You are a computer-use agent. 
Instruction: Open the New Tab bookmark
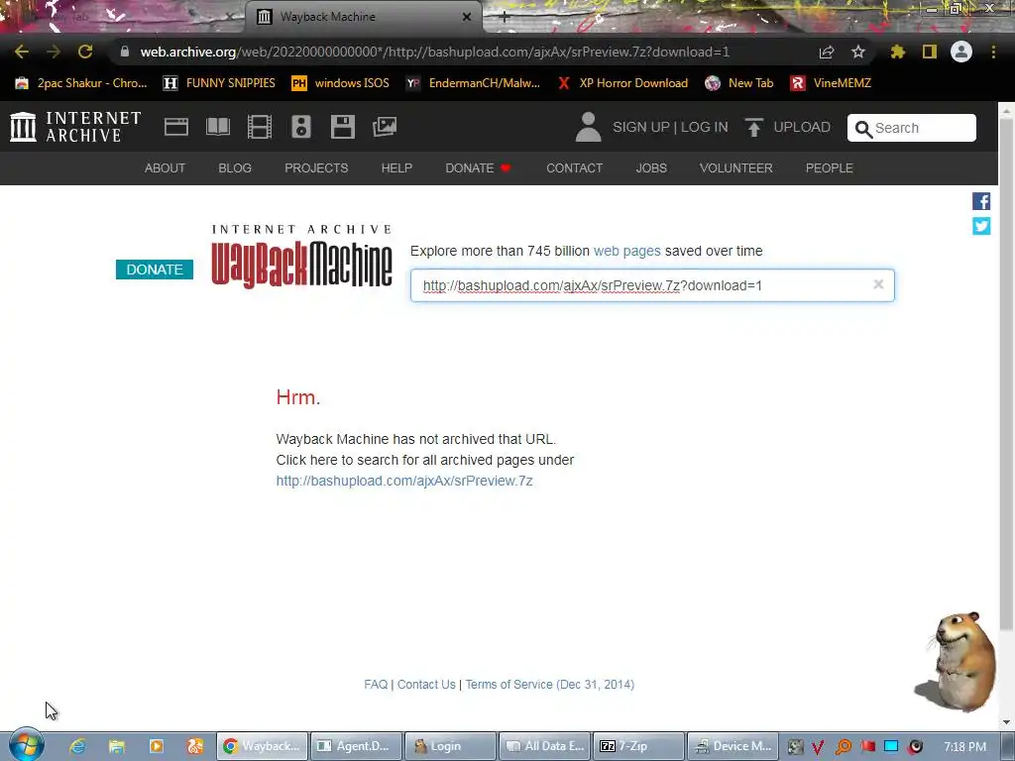(739, 83)
